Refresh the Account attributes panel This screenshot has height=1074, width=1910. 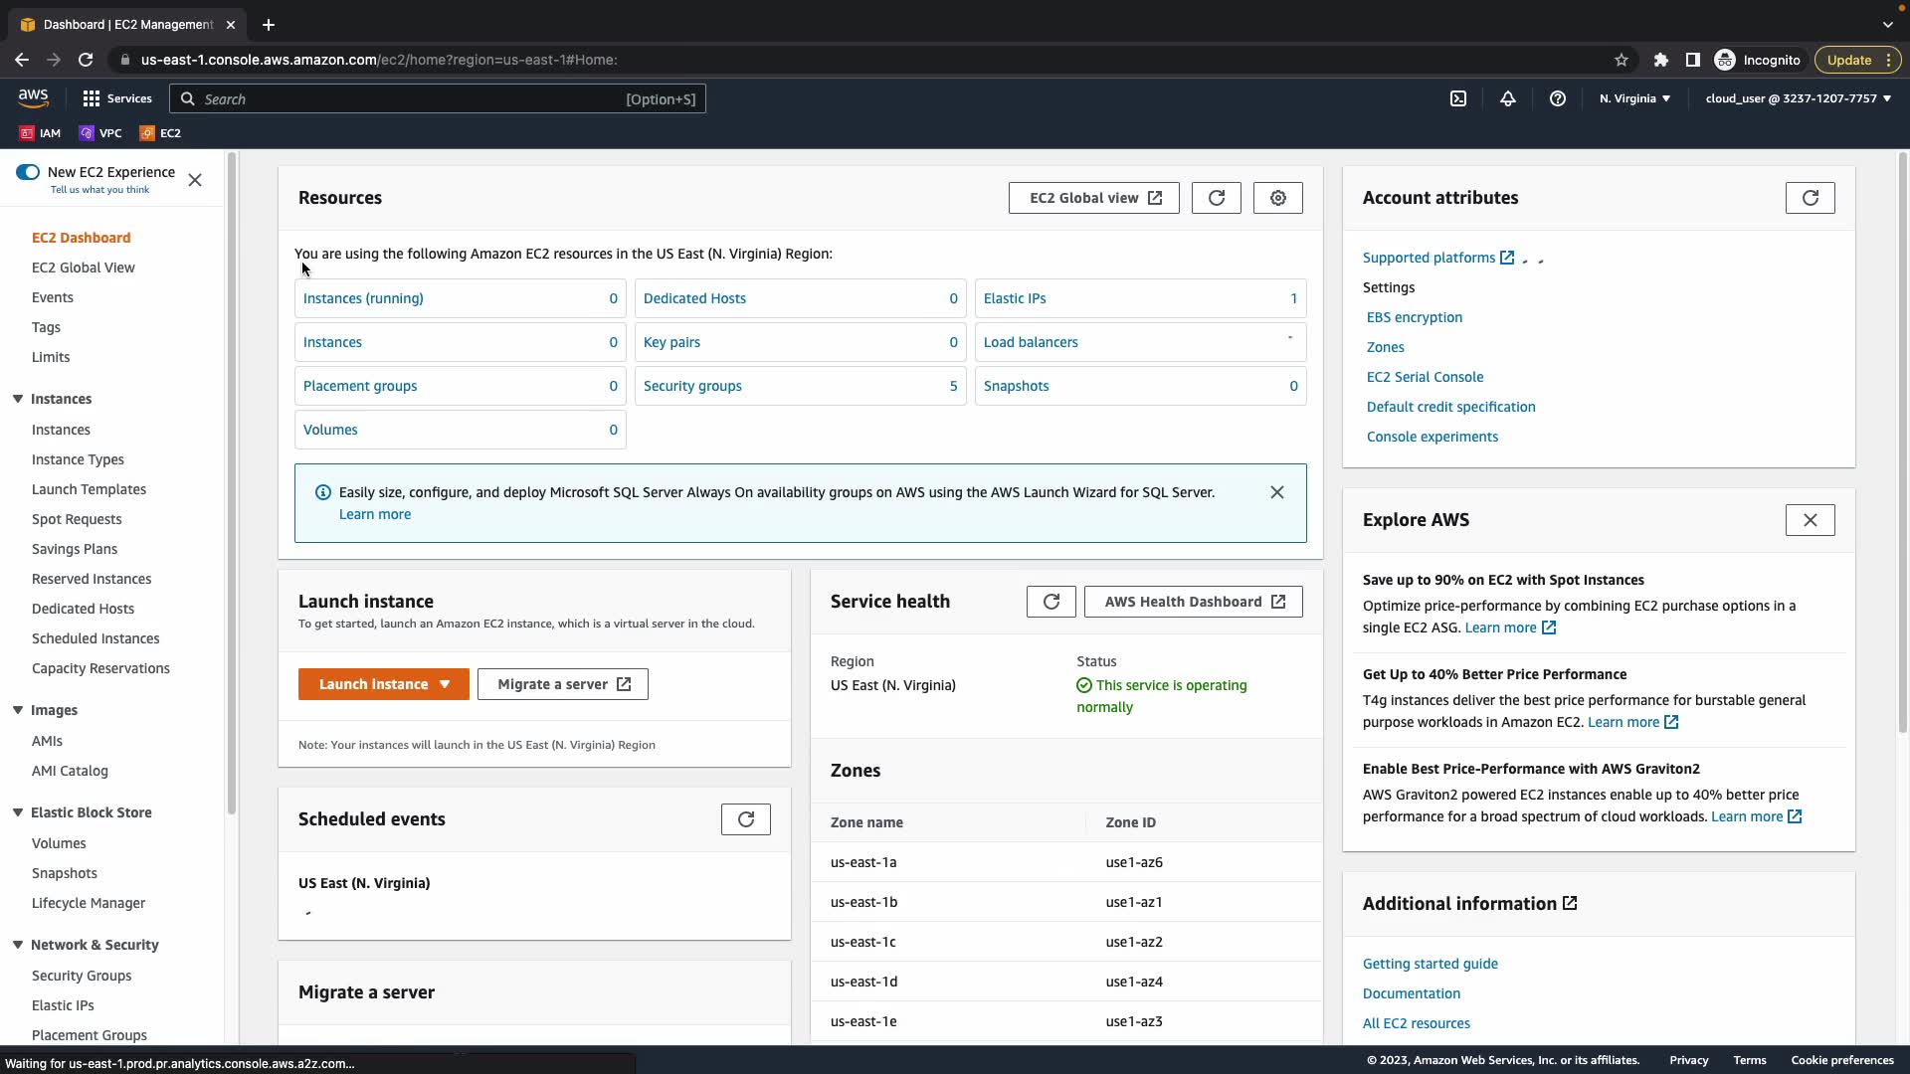[1810, 198]
